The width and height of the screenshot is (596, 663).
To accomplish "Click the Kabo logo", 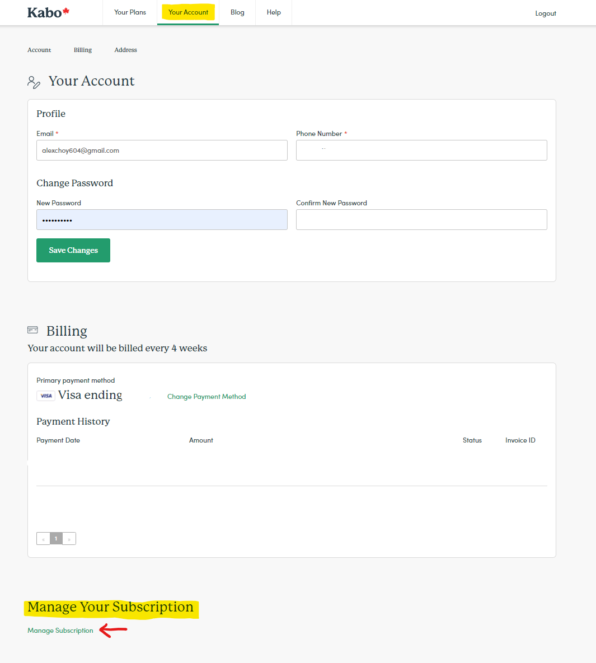I will point(48,12).
